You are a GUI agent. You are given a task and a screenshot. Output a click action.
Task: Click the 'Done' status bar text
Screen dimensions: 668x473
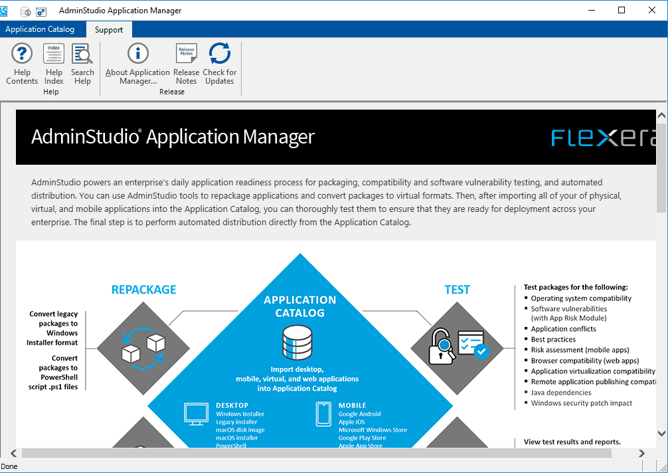click(x=9, y=466)
